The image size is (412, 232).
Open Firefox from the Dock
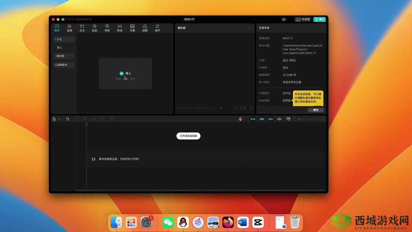[228, 223]
